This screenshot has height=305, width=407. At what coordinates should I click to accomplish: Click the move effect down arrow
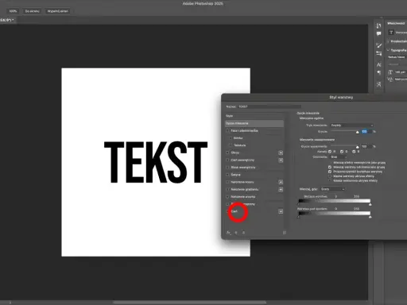pos(243,233)
